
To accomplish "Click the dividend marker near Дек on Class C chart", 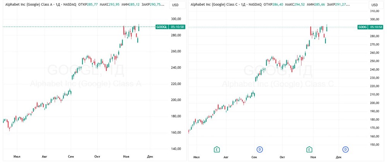I will point(345,149).
